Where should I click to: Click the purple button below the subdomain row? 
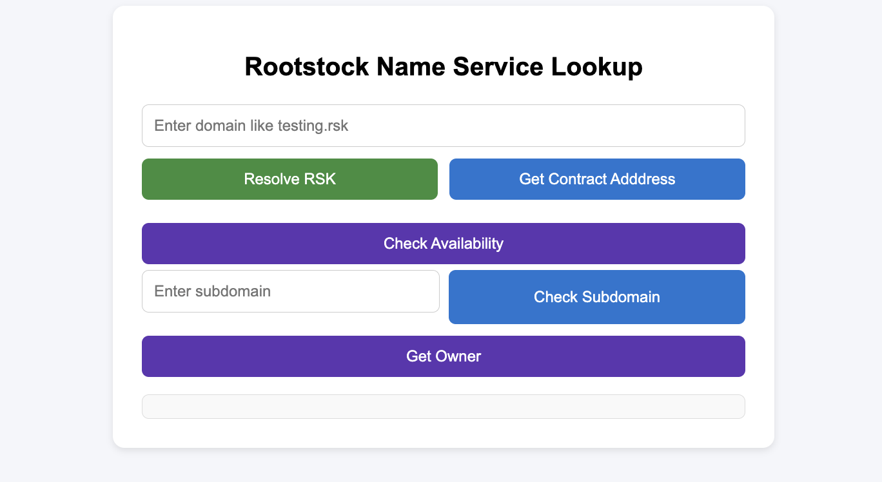443,356
